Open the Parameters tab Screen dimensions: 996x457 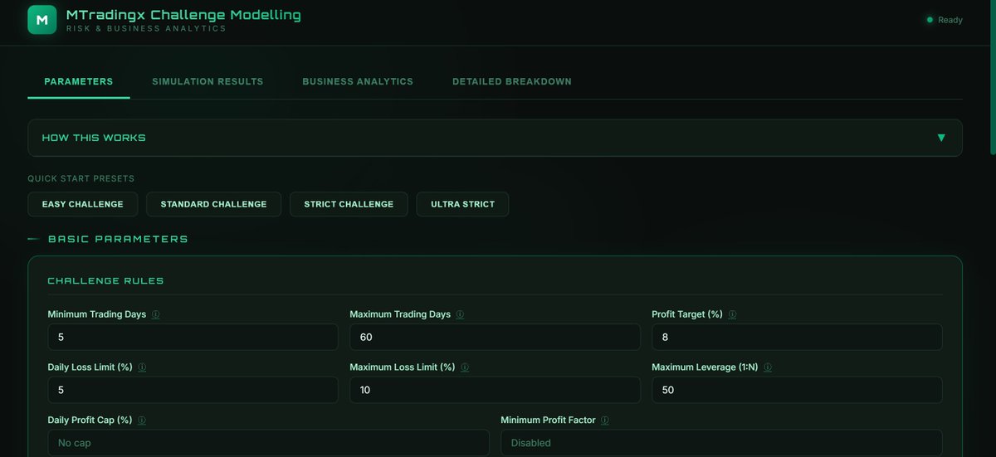click(x=79, y=81)
